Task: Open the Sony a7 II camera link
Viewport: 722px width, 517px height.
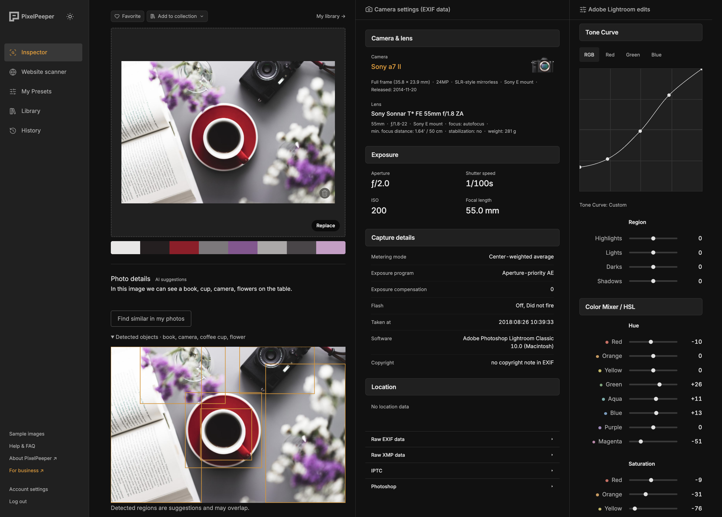Action: pos(386,67)
